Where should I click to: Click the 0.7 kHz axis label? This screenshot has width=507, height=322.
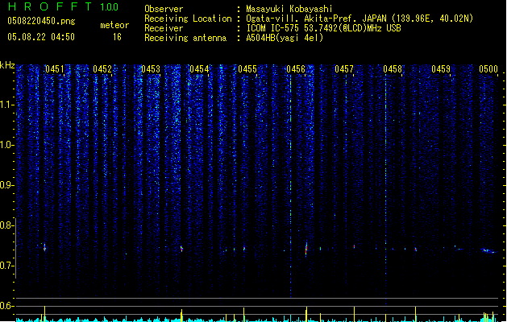[x=6, y=266]
